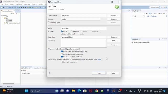The image size is (168, 94).
Task: Open File Explorer from the taskbar
Action: point(73,91)
